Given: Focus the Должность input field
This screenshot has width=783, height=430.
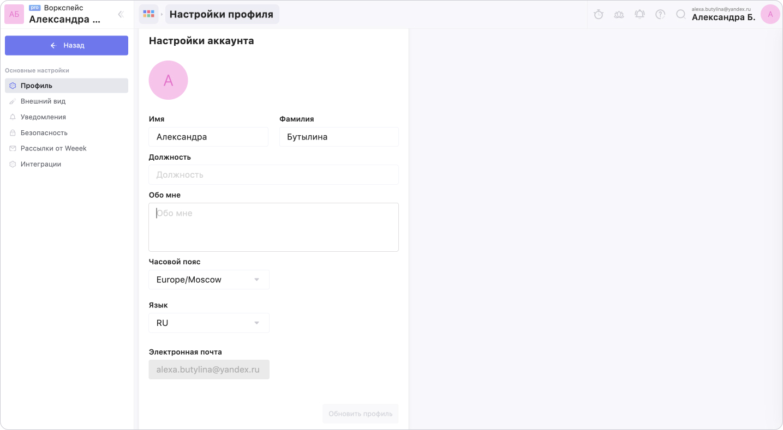Looking at the screenshot, I should pos(273,175).
